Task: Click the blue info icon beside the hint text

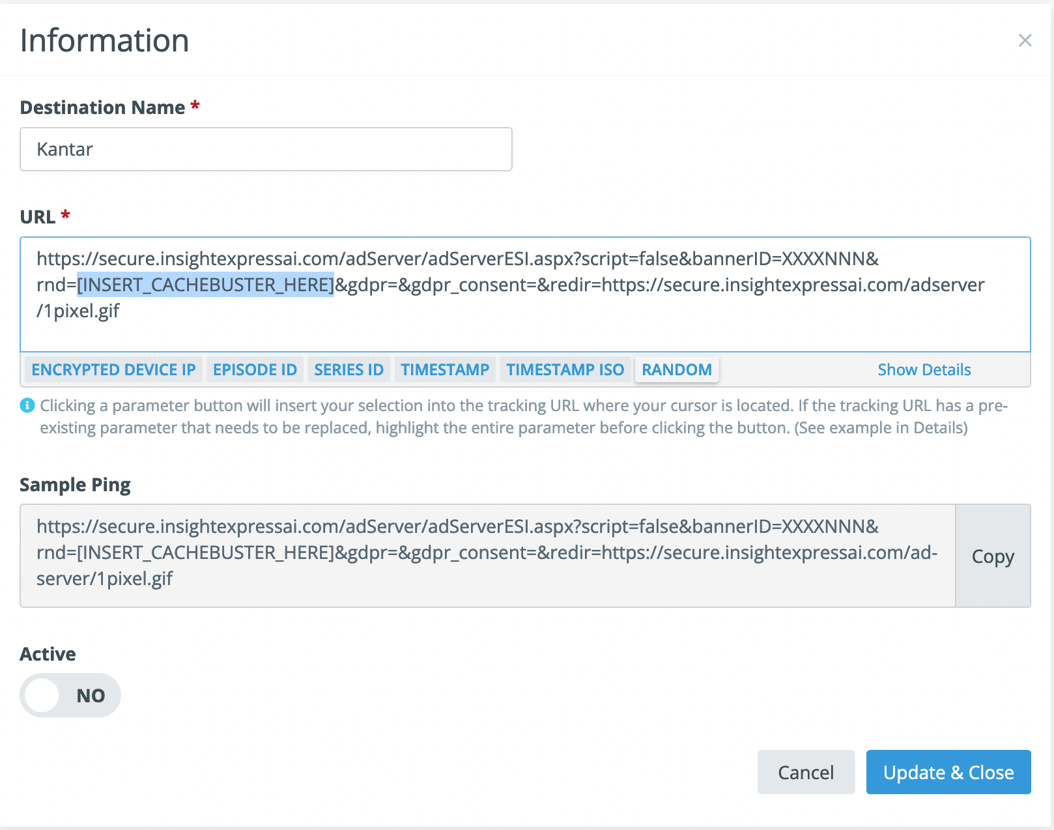Action: pos(27,405)
